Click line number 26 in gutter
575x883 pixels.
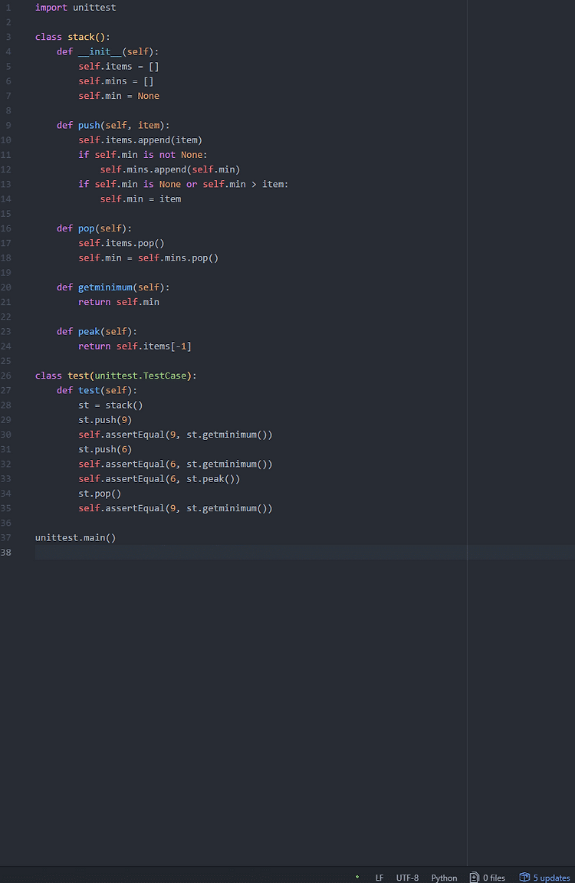[5, 376]
